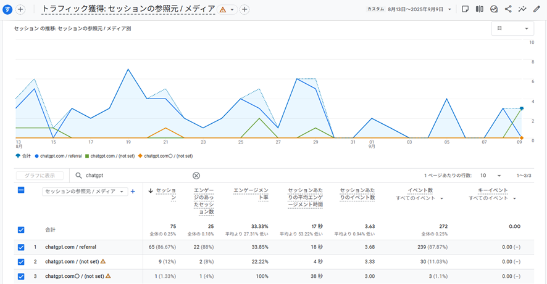Click the sparkline insights icon
This screenshot has height=284, width=547.
(x=522, y=9)
